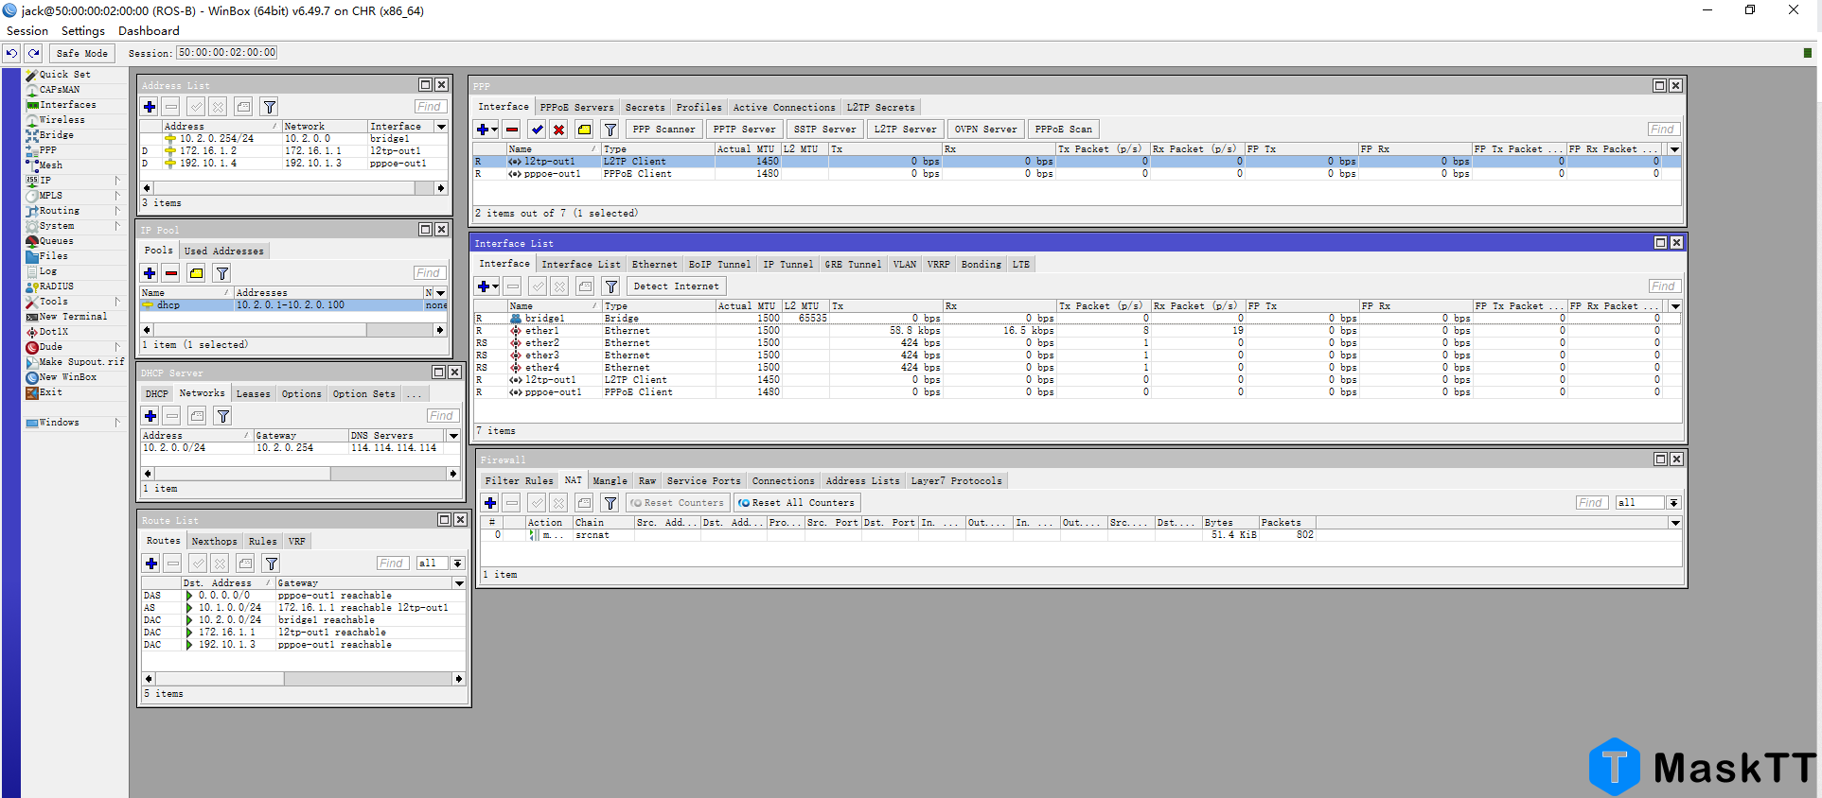Open the Log sidebar entry
This screenshot has width=1822, height=798.
click(47, 270)
